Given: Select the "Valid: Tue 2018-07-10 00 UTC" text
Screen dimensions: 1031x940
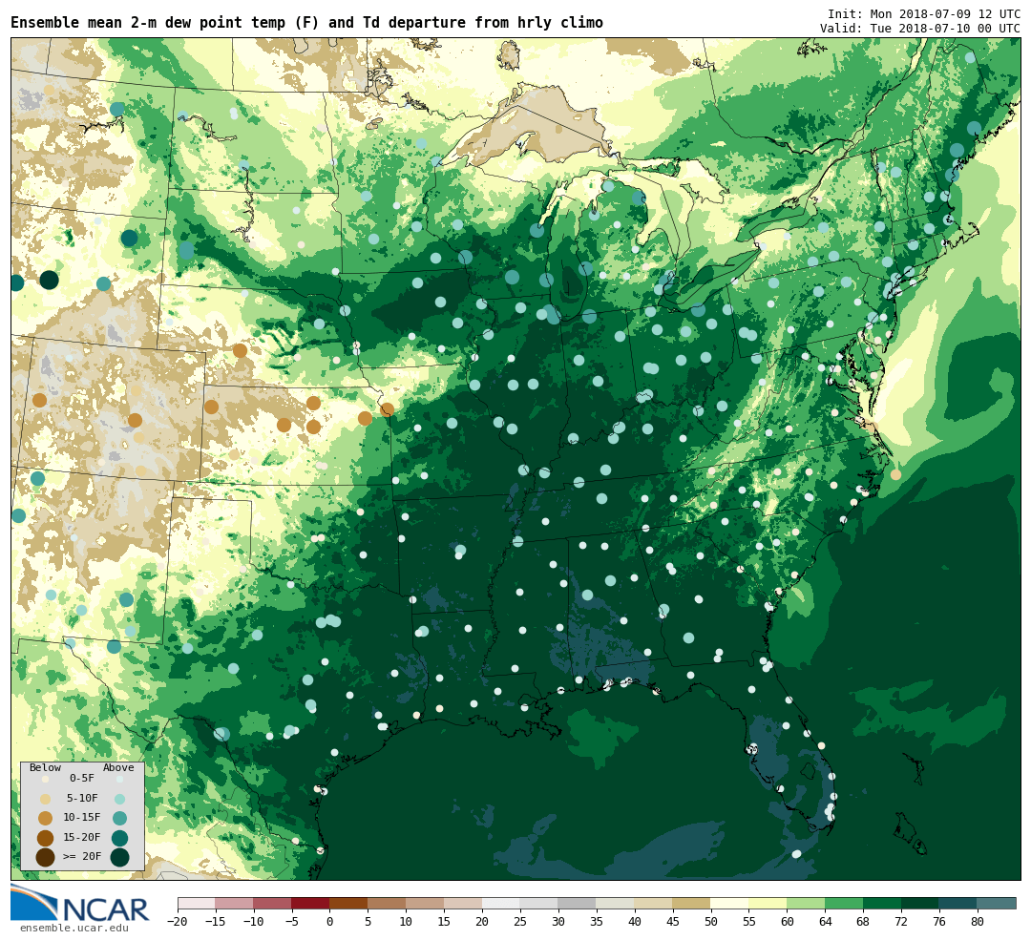Looking at the screenshot, I should [920, 29].
